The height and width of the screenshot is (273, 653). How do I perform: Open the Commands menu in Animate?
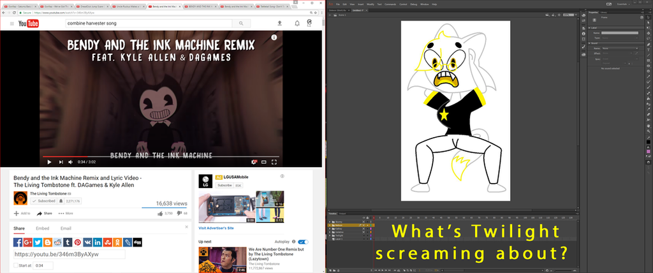tap(390, 4)
